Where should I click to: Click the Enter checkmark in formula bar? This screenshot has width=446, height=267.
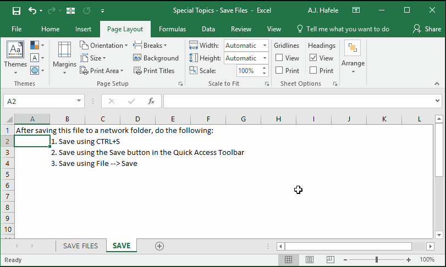click(131, 101)
